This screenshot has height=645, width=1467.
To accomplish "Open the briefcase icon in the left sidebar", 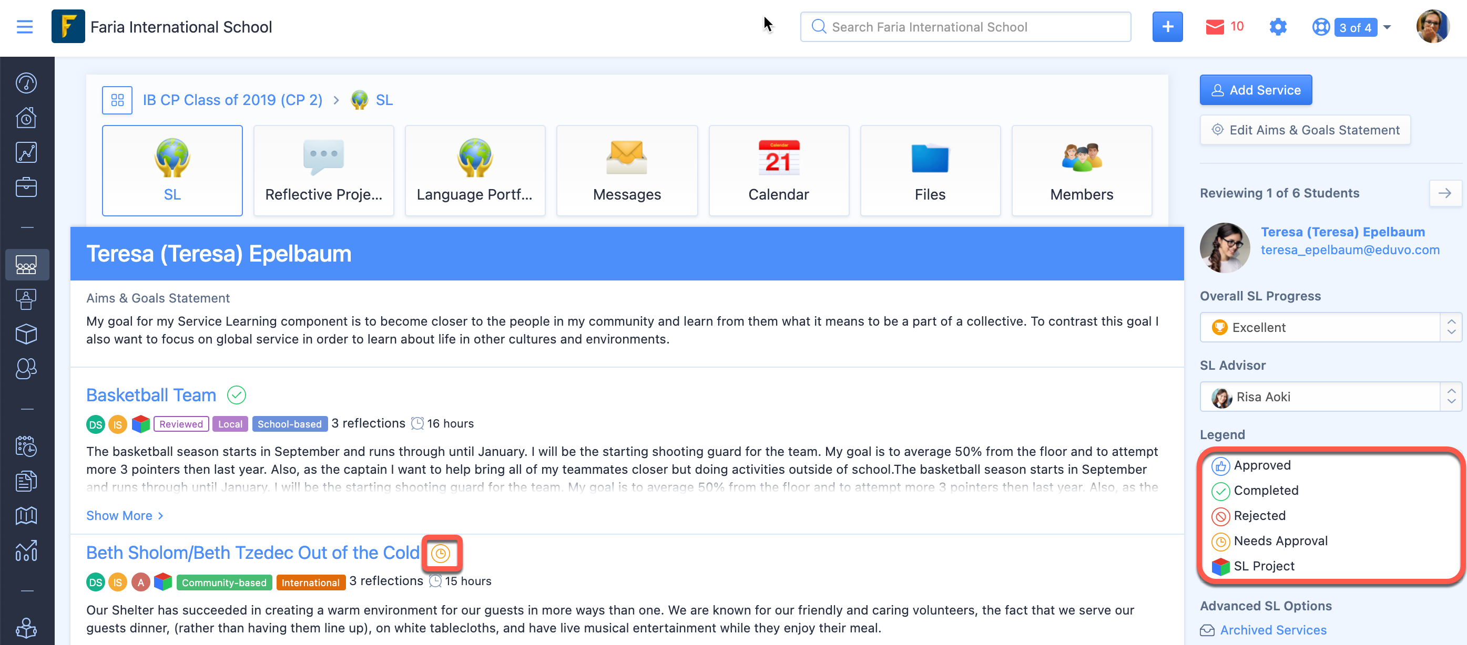I will (26, 187).
